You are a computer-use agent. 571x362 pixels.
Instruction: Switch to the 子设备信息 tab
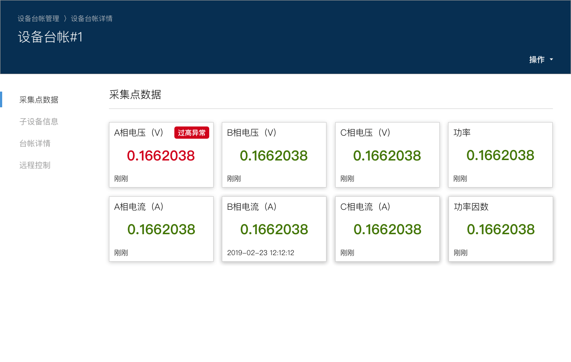[x=39, y=122]
